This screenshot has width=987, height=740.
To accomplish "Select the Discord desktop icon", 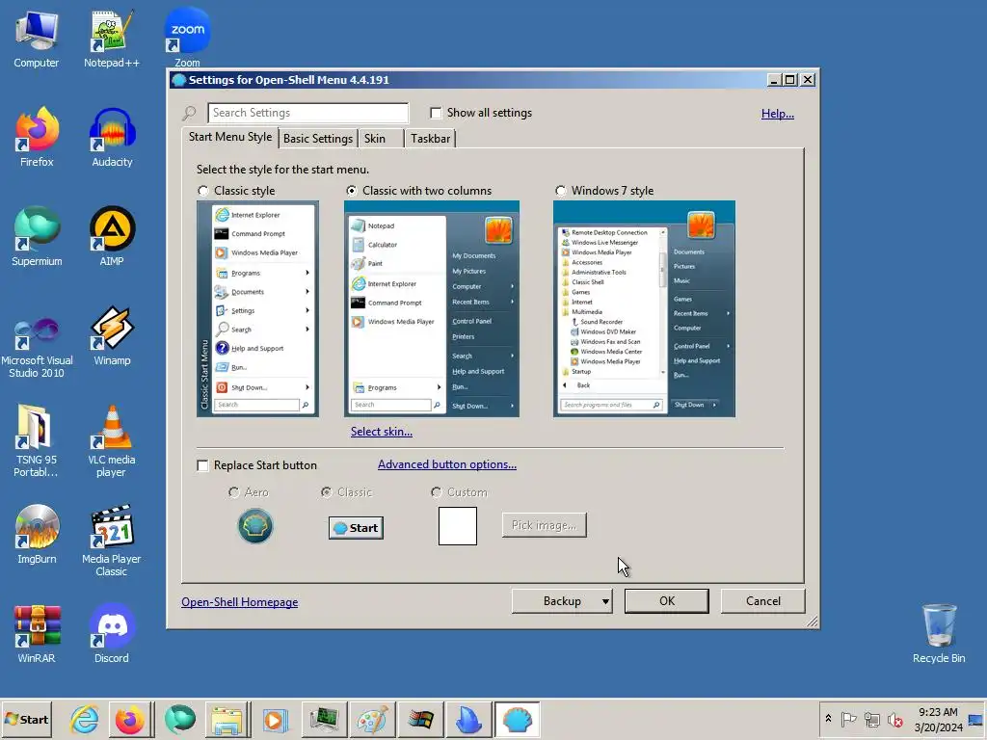I will [x=112, y=634].
